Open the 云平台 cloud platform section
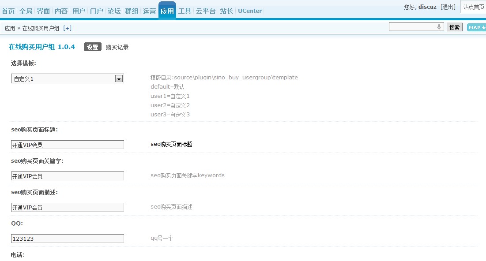This screenshot has height=261, width=486. [x=205, y=11]
